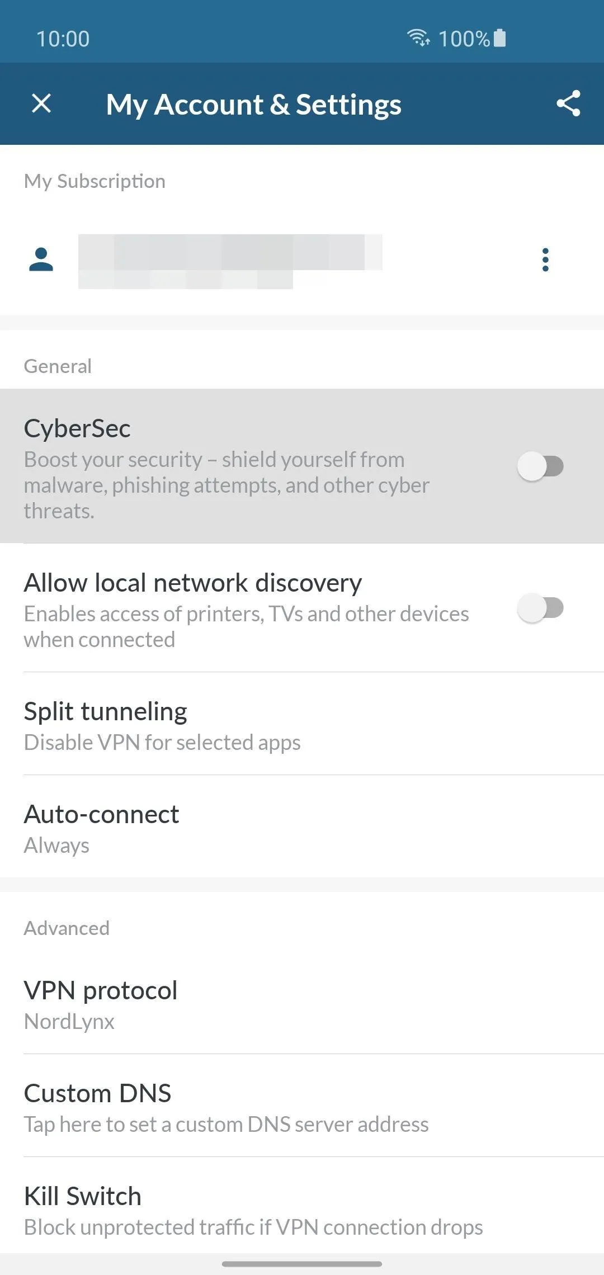Tap the share icon in the header

coord(568,103)
